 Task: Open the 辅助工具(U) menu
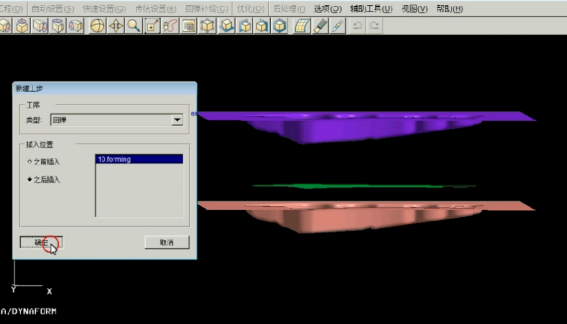[x=371, y=9]
